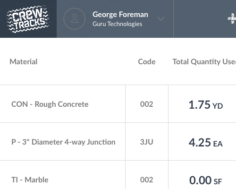Click the YD unit label

218,106
